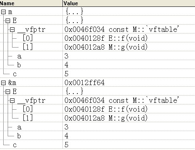The image size is (195, 150).
Task: Collapse the m variable tree node
Action: (3, 12)
